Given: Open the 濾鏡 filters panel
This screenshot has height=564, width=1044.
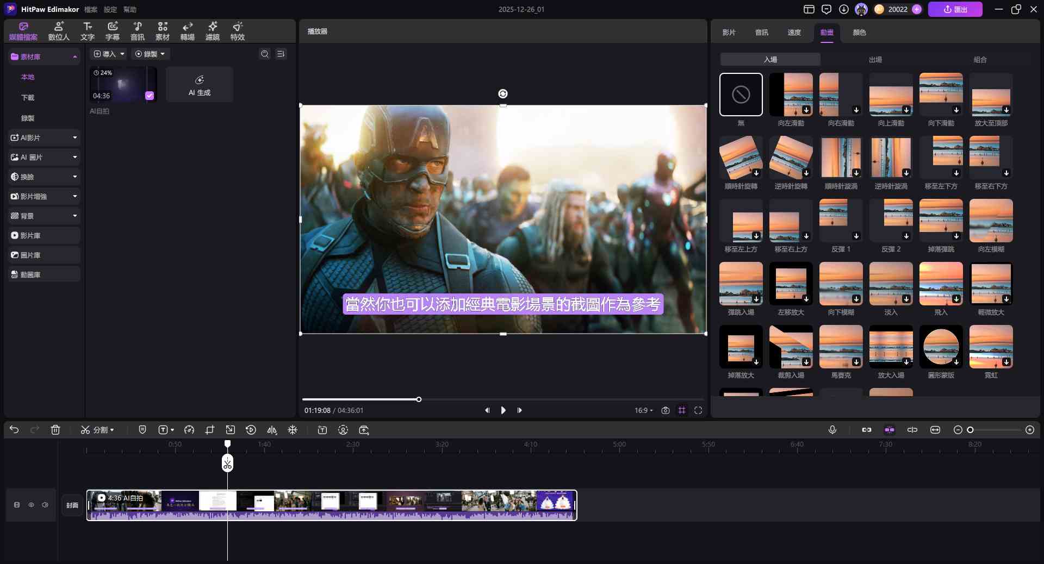Looking at the screenshot, I should point(212,31).
